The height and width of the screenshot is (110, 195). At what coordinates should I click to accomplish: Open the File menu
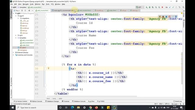(12, 4)
